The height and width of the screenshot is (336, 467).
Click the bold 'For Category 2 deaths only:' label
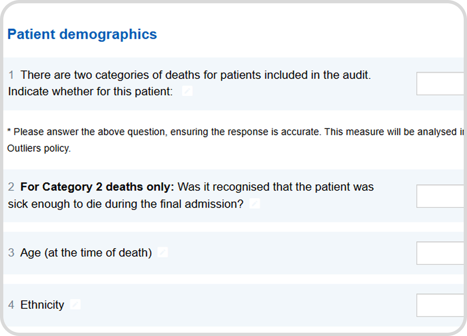97,187
